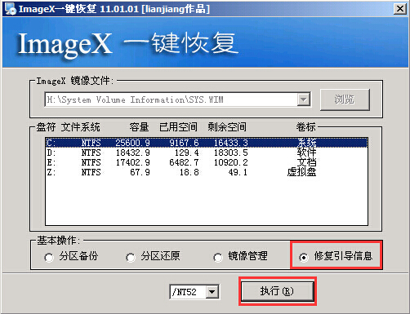Click the ImageX app icon in title bar

pos(11,9)
